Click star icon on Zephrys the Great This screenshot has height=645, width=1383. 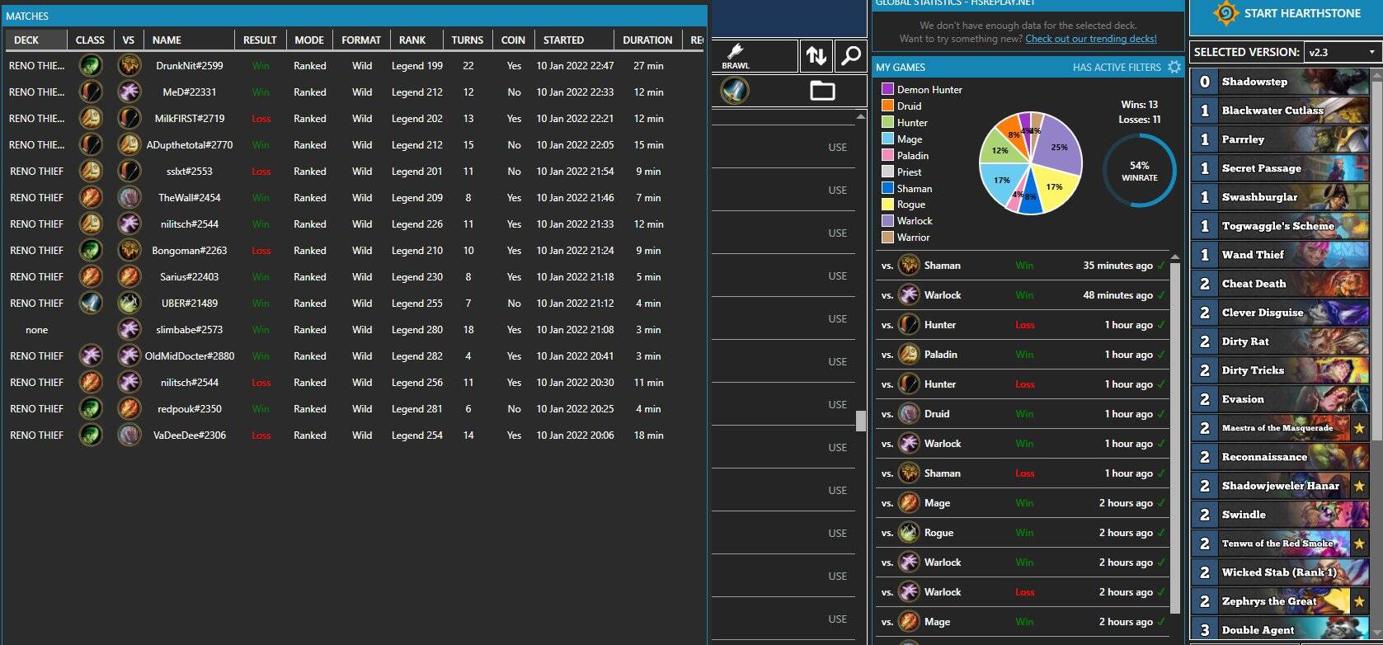1359,601
